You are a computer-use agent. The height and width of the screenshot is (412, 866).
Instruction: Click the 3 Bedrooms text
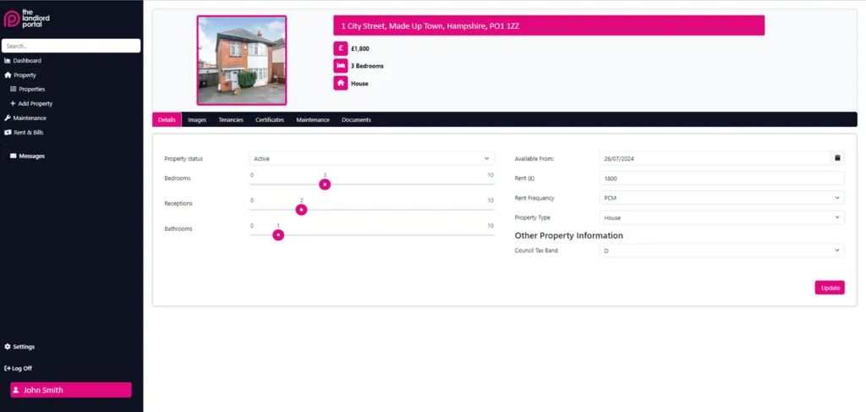tap(367, 66)
